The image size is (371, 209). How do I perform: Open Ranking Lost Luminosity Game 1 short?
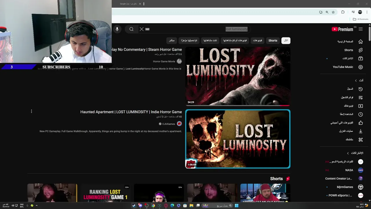tap(106, 193)
